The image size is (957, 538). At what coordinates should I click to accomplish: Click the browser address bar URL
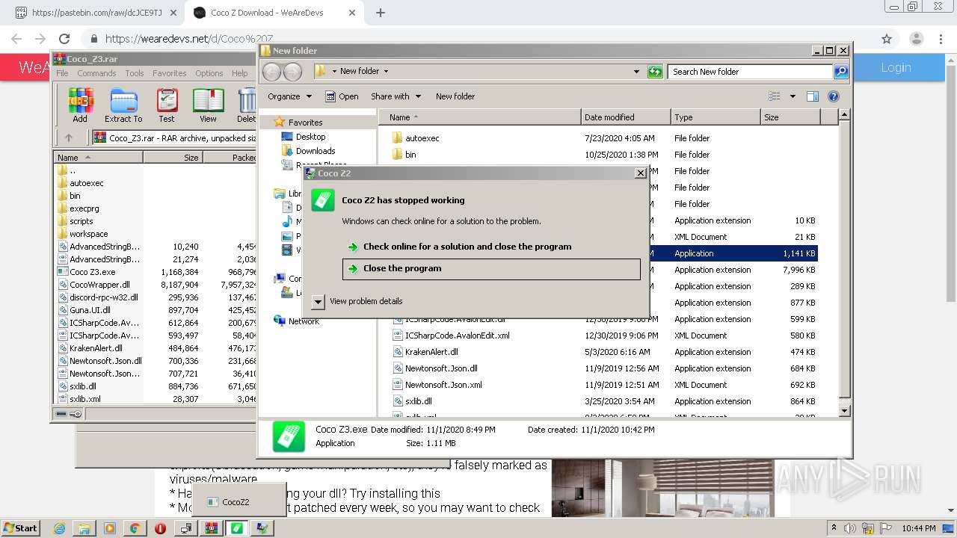point(188,39)
